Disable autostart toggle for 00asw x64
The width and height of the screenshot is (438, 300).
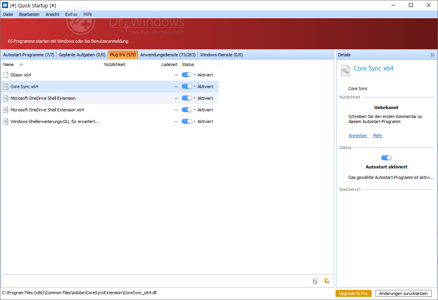pyautogui.click(x=187, y=75)
